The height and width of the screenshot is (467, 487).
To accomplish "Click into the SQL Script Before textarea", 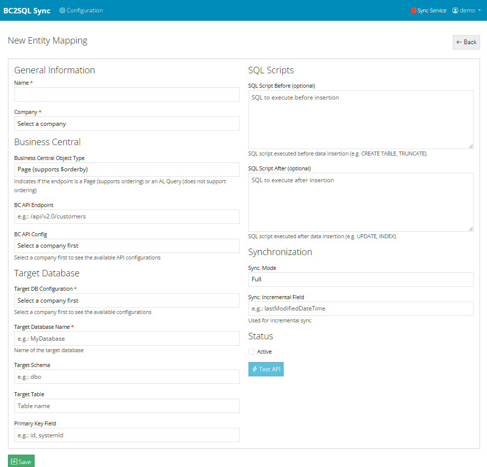I will coord(361,119).
